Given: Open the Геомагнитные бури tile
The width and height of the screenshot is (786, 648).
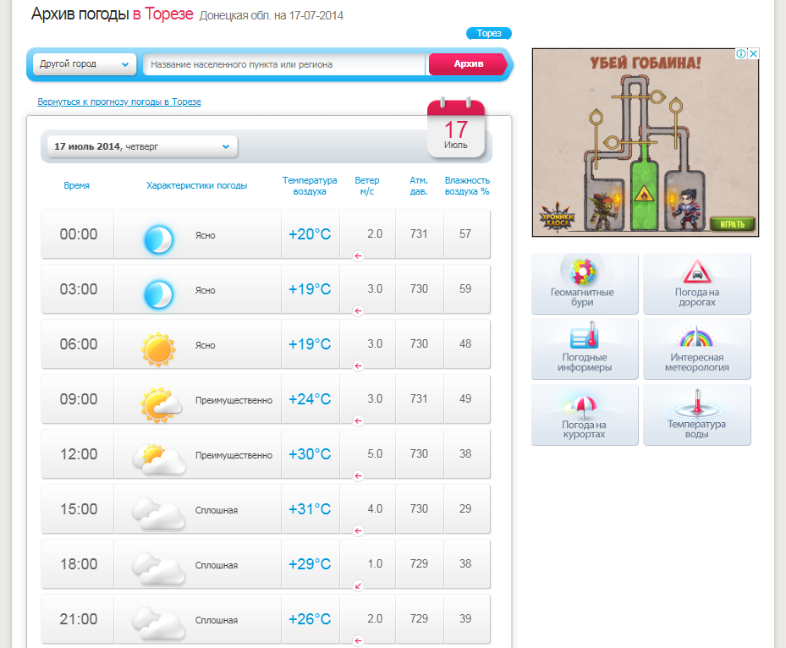Looking at the screenshot, I should [585, 283].
